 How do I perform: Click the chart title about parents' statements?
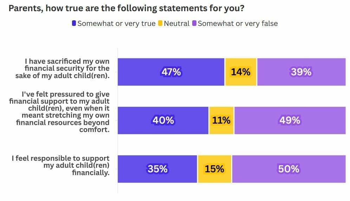127,8
